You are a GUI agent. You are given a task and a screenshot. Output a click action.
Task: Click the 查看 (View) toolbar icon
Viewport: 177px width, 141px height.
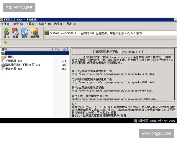(15, 33)
